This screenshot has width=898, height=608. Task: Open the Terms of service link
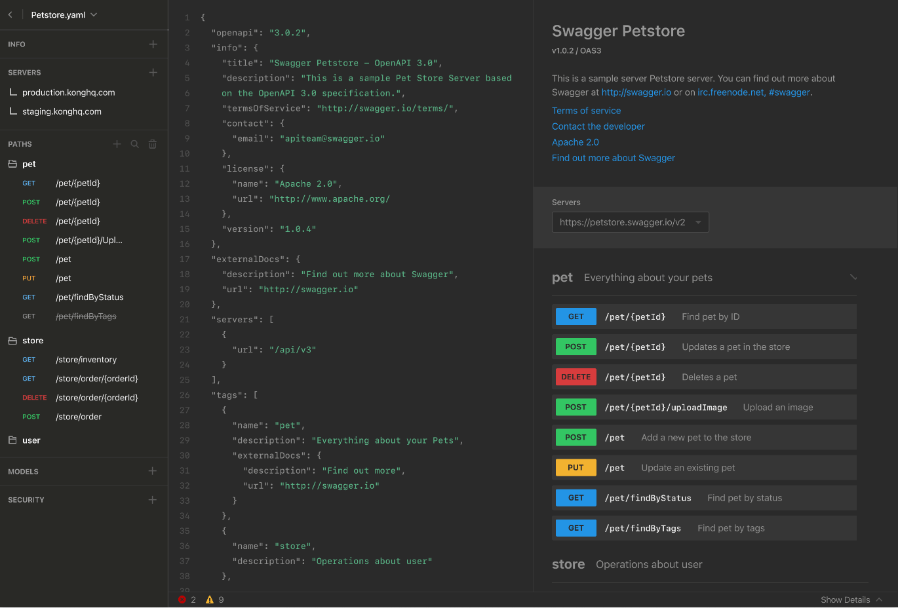(586, 111)
